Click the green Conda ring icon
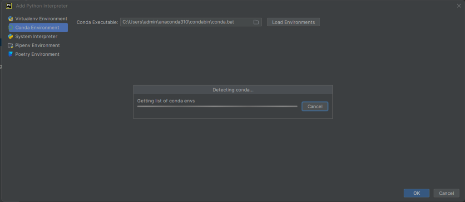 [10, 28]
